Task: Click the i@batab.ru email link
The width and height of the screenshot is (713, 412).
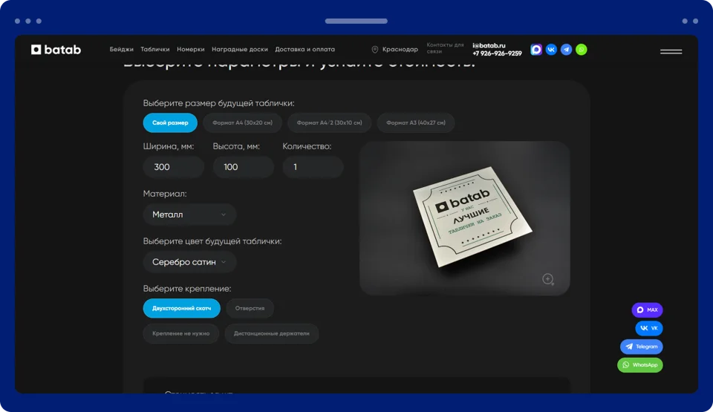Action: click(x=489, y=45)
